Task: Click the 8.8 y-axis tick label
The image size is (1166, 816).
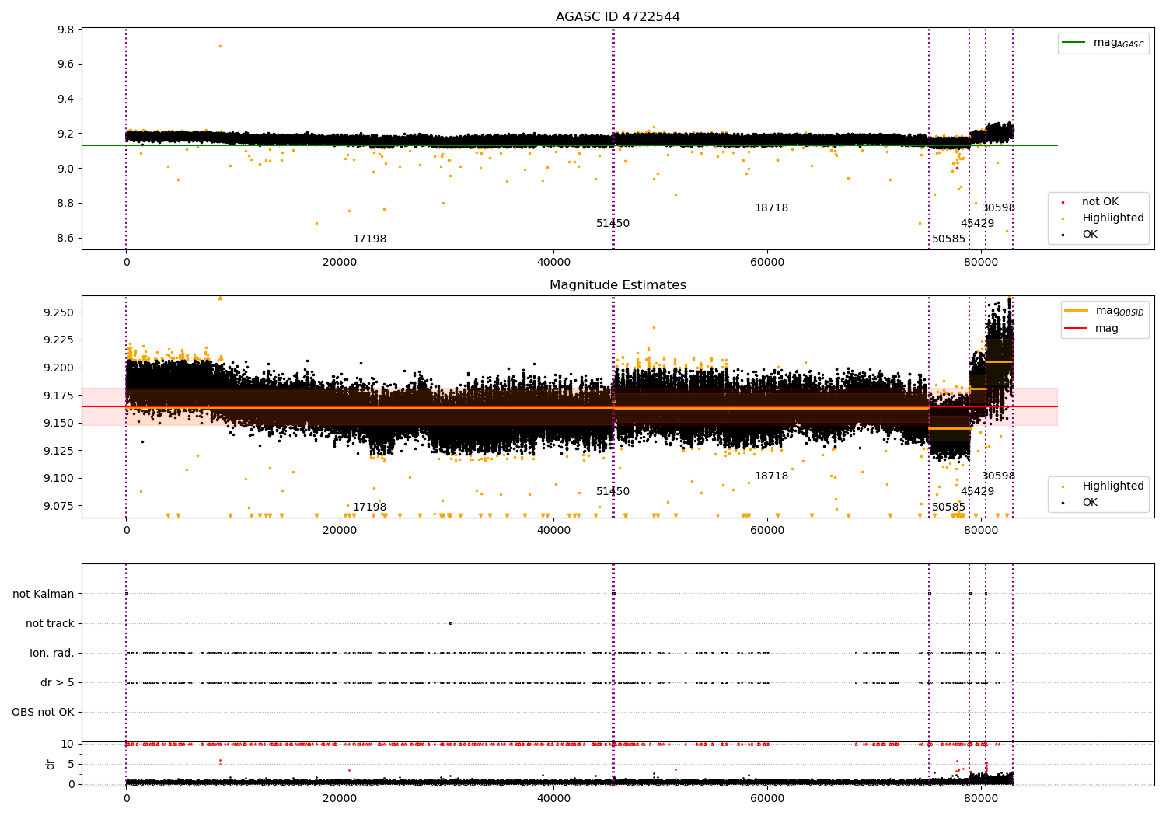Action: pos(66,204)
